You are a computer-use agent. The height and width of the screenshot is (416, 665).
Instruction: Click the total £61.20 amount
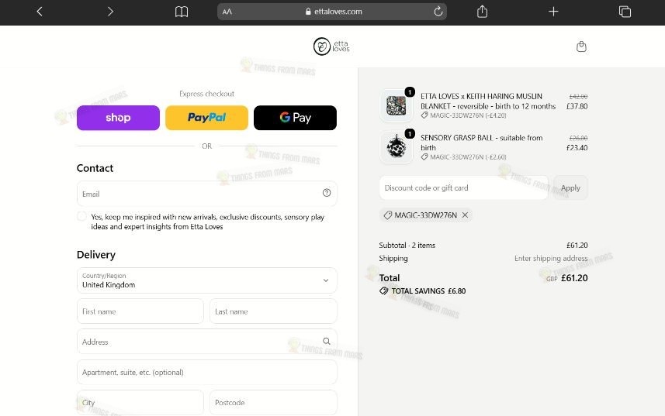click(x=574, y=278)
